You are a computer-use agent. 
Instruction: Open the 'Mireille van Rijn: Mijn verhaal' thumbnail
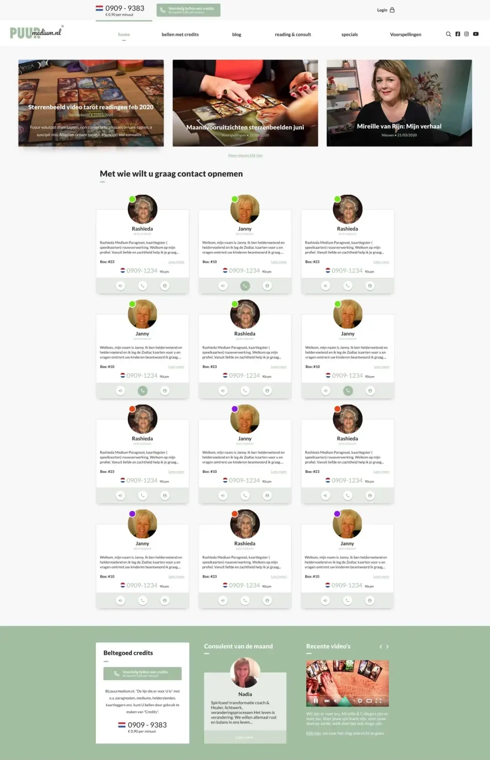pos(399,103)
